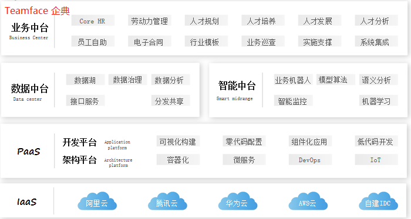411x219 pixels.
Task: Click the PaaS label
Action: tap(29, 151)
